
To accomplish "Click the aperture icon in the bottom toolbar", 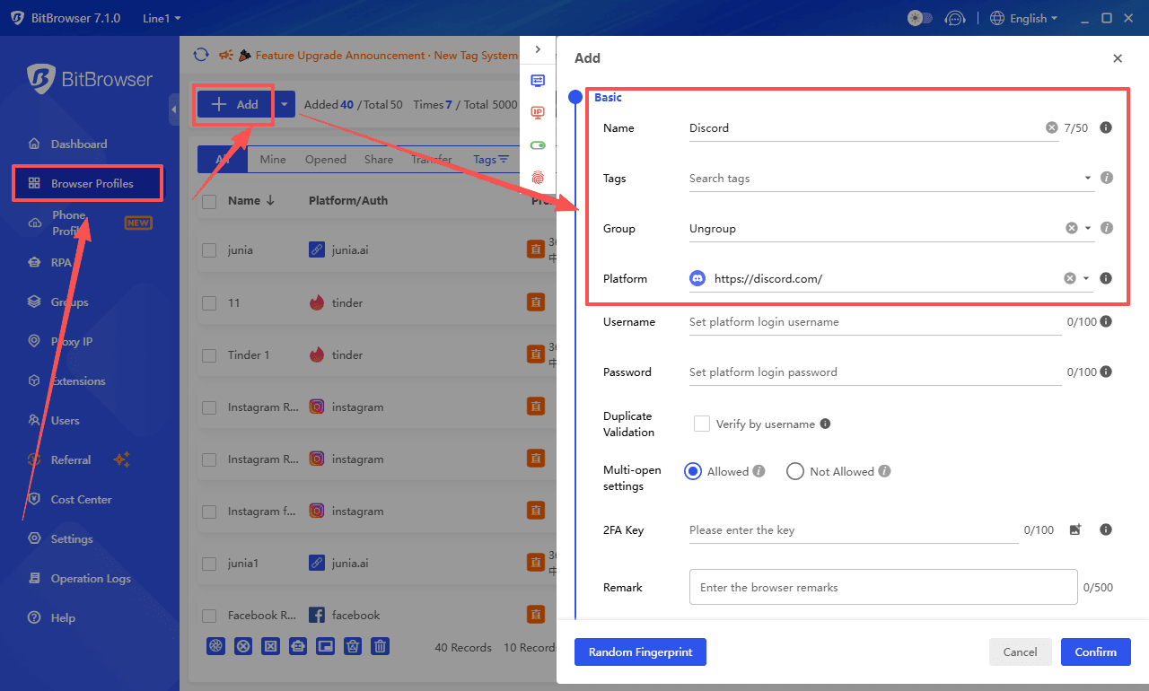I will click(x=215, y=645).
